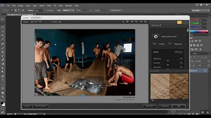The image size is (211, 118).
Task: Open the layer Opacity dropdown arrow
Action: coord(209,61)
